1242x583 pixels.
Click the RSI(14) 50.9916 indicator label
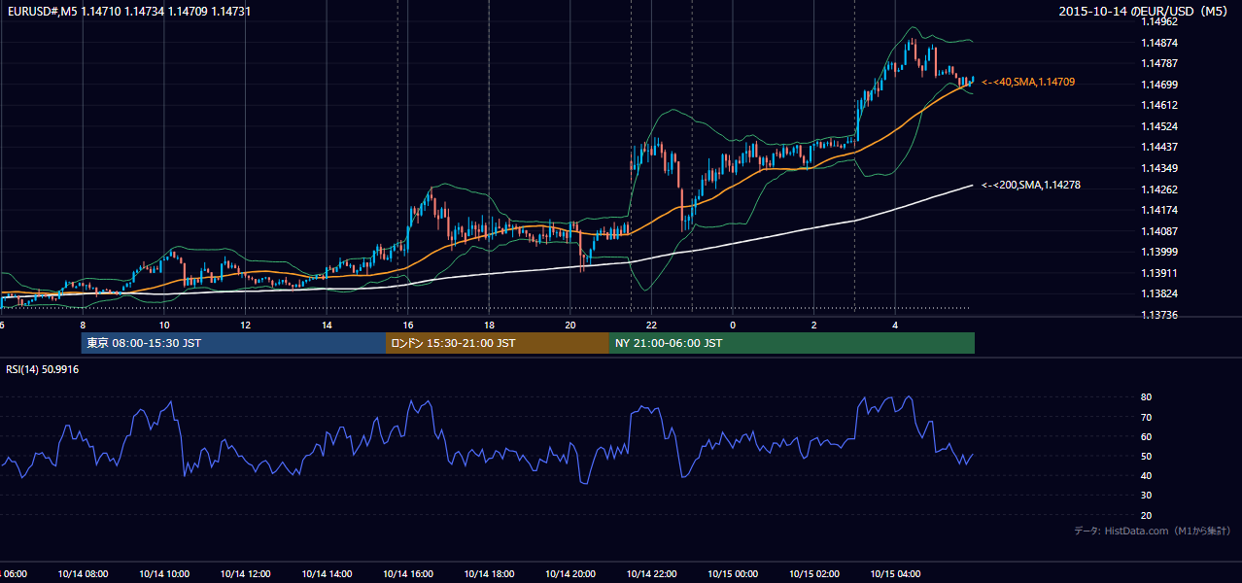pos(43,369)
